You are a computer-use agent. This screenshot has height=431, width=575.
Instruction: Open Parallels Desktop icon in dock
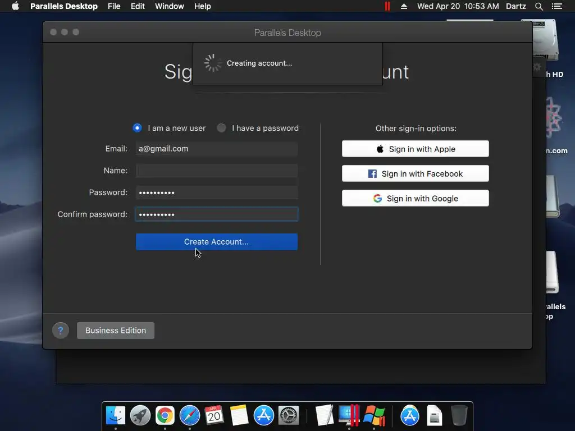click(x=349, y=416)
